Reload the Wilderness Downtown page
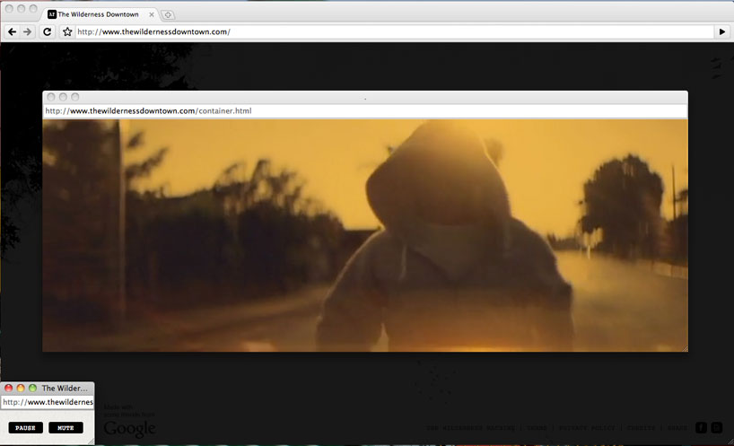Viewport: 734px width, 446px height. pos(48,31)
